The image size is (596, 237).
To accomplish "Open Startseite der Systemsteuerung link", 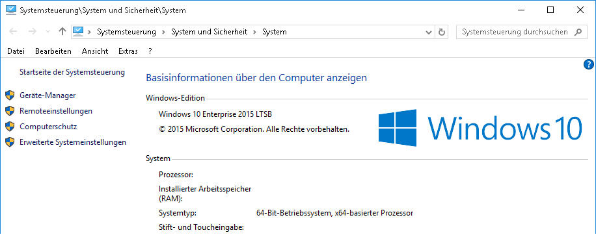I will click(72, 71).
